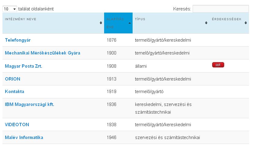
Task: Open Mechanikai Mérőkészülékek Gyára link
Action: [x=43, y=53]
